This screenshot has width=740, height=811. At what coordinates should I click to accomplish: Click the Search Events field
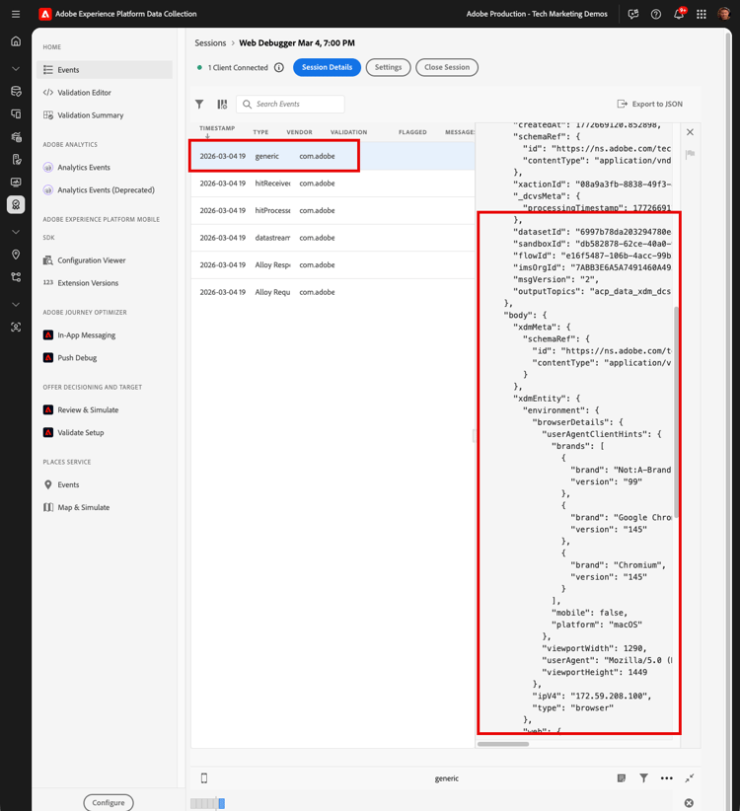click(290, 104)
